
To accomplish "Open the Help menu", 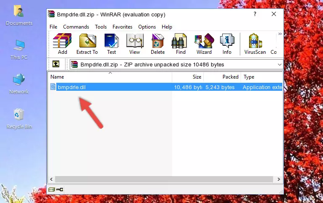I will (x=167, y=27).
